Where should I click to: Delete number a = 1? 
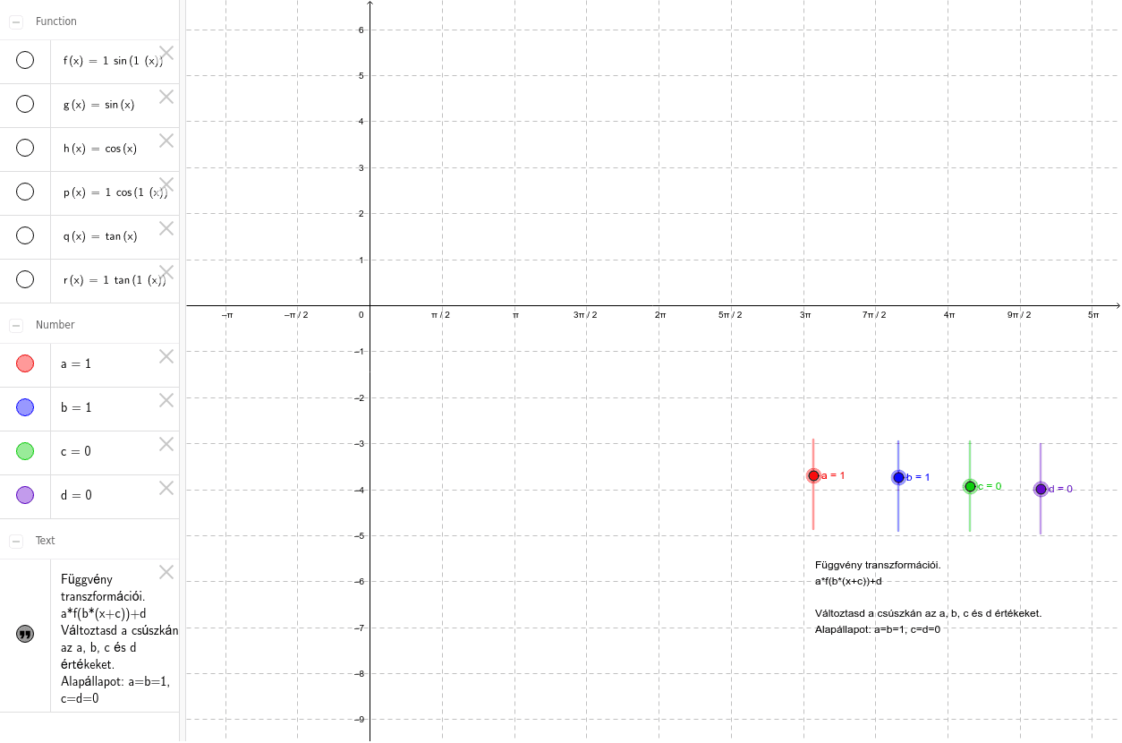[x=166, y=356]
